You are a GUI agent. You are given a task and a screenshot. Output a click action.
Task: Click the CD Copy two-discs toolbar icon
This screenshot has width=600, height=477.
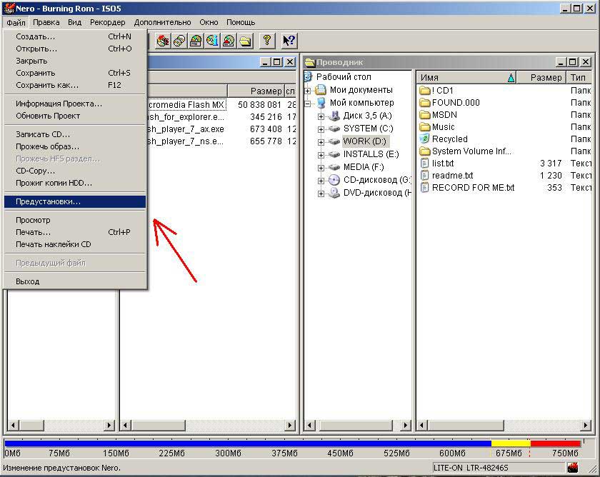179,41
